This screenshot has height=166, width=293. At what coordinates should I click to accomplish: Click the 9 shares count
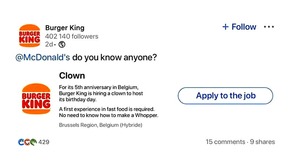tap(262, 142)
